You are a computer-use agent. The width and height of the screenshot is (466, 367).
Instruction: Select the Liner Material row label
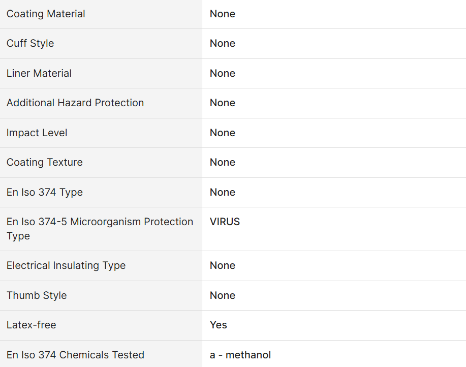39,73
